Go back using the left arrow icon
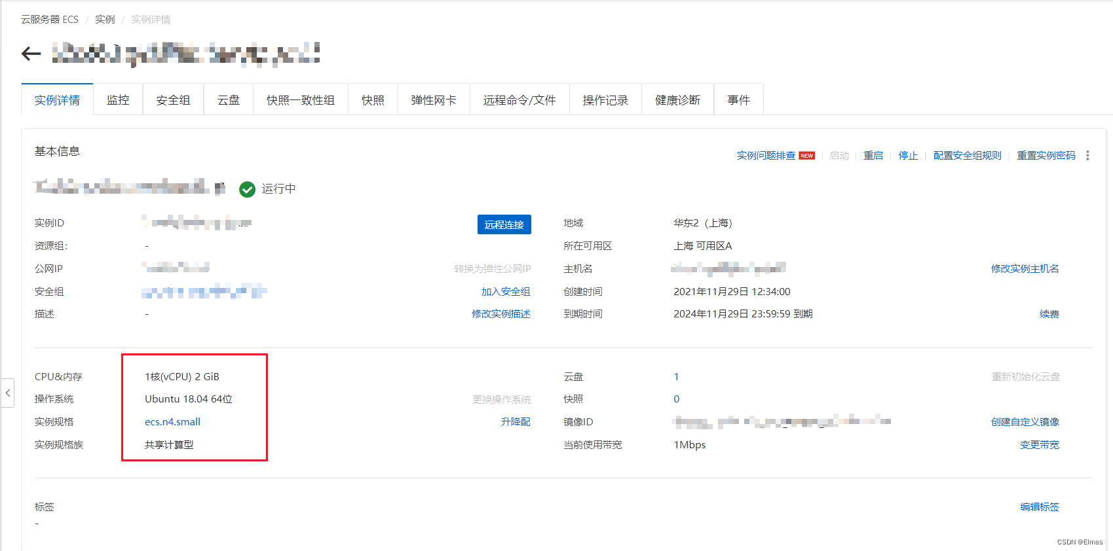1113x551 pixels. [x=31, y=54]
